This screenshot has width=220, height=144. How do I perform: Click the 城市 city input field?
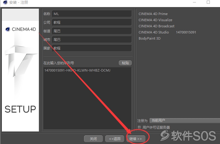tap(92, 40)
